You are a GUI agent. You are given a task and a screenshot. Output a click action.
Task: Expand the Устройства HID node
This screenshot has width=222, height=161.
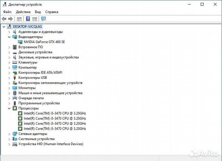9,144
